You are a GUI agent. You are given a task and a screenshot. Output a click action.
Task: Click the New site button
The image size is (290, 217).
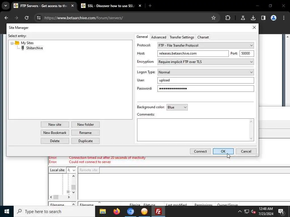55,125
